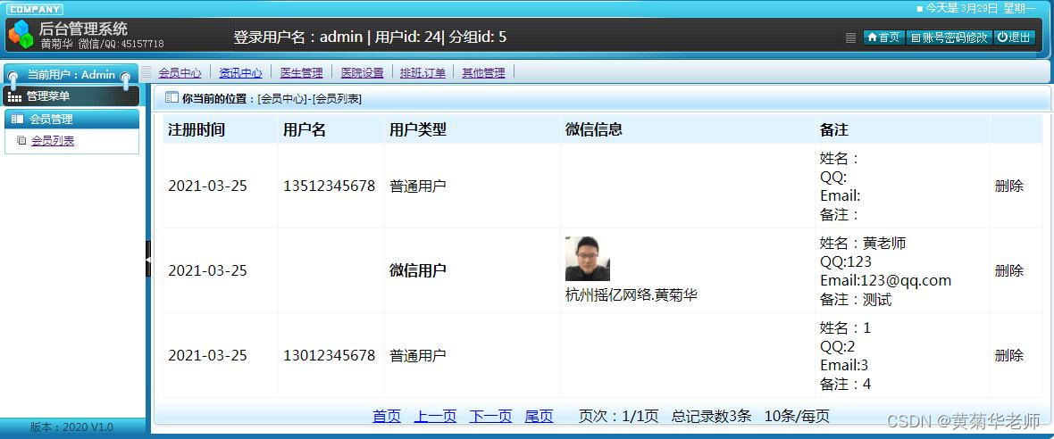Click the colored cubes system logo
1054x439 pixels.
tap(21, 34)
